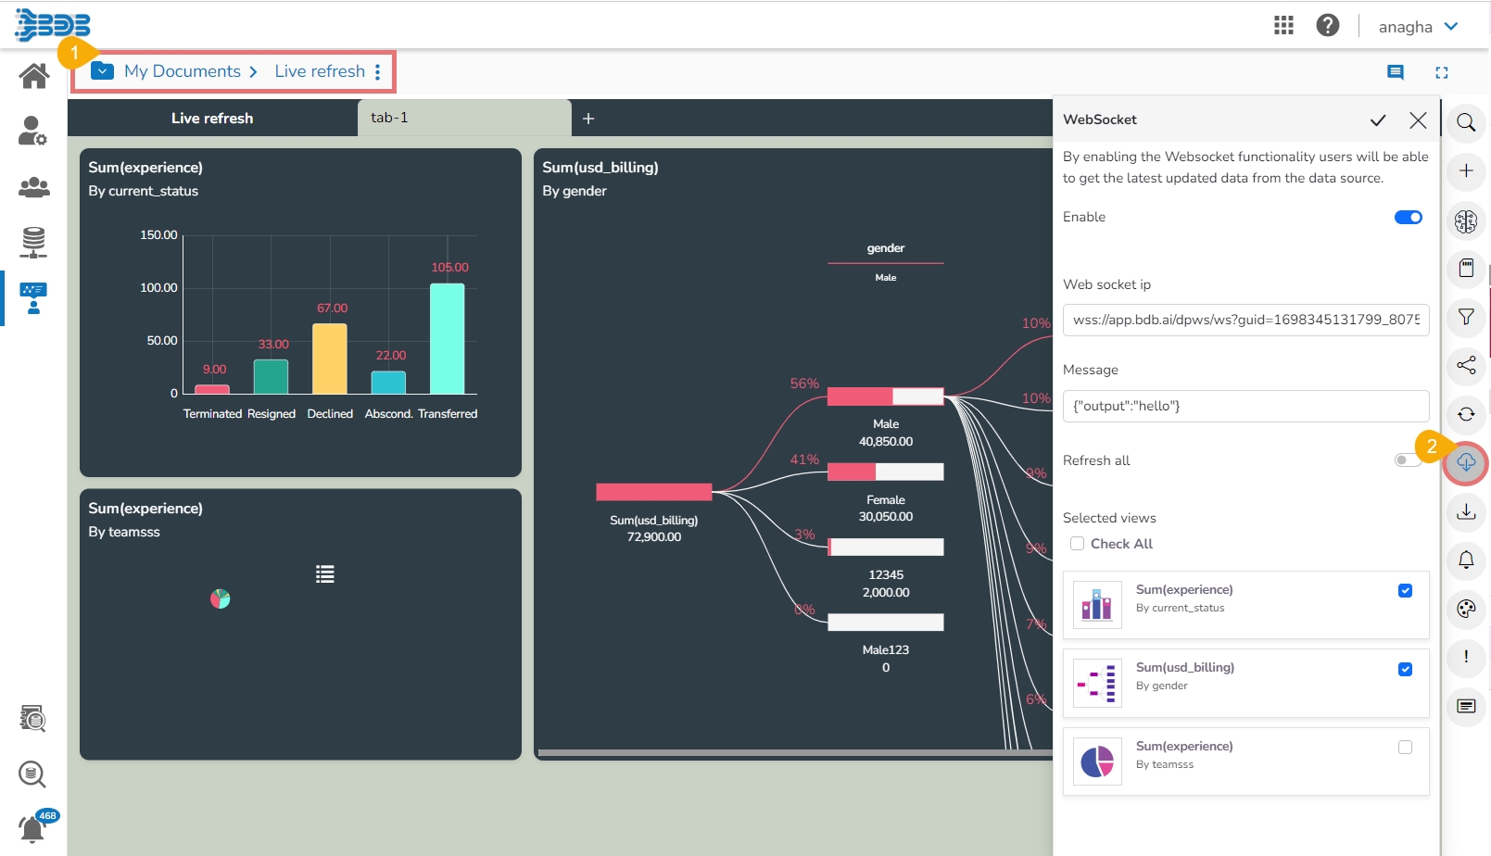This screenshot has width=1491, height=856.
Task: Check the Sum(experience) By teamsss view checkbox
Action: click(1405, 748)
